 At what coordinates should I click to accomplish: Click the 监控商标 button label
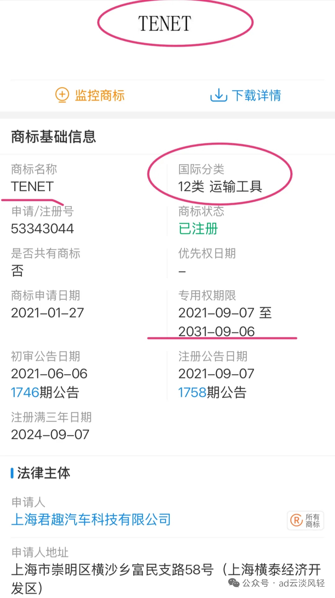(x=100, y=95)
